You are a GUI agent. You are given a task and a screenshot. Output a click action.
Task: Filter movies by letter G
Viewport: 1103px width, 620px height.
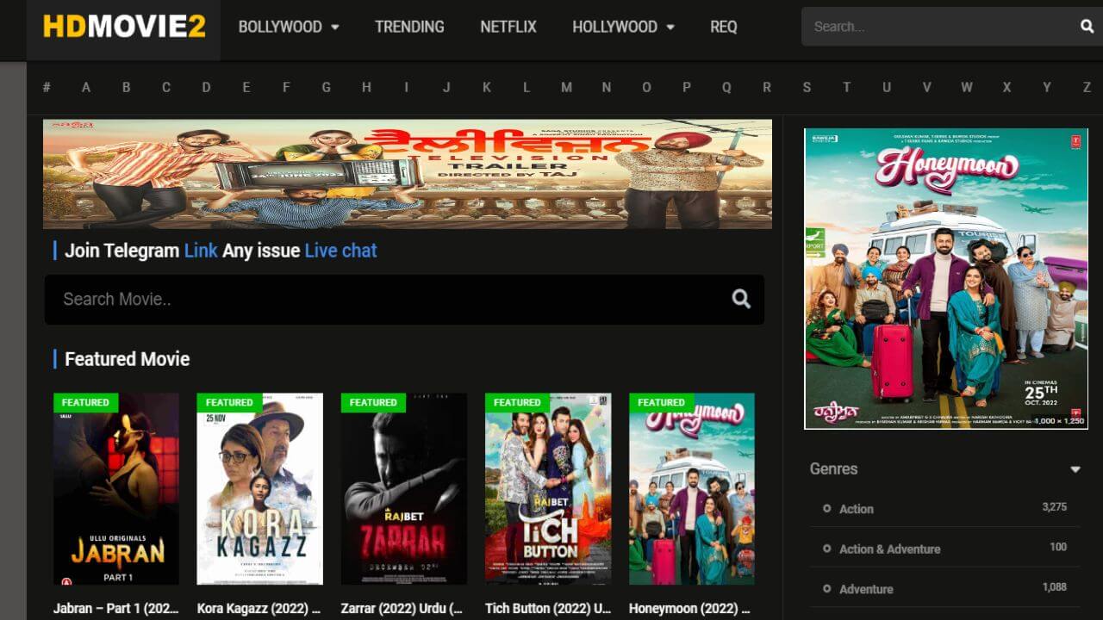pyautogui.click(x=326, y=87)
